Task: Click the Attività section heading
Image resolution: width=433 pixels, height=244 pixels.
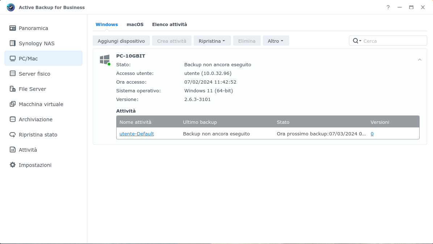Action: [x=126, y=111]
